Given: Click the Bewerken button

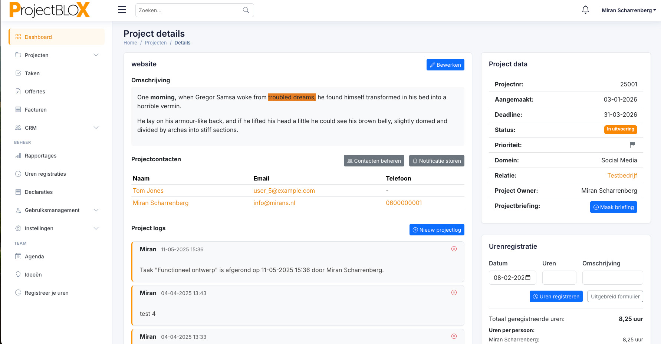Looking at the screenshot, I should point(445,65).
